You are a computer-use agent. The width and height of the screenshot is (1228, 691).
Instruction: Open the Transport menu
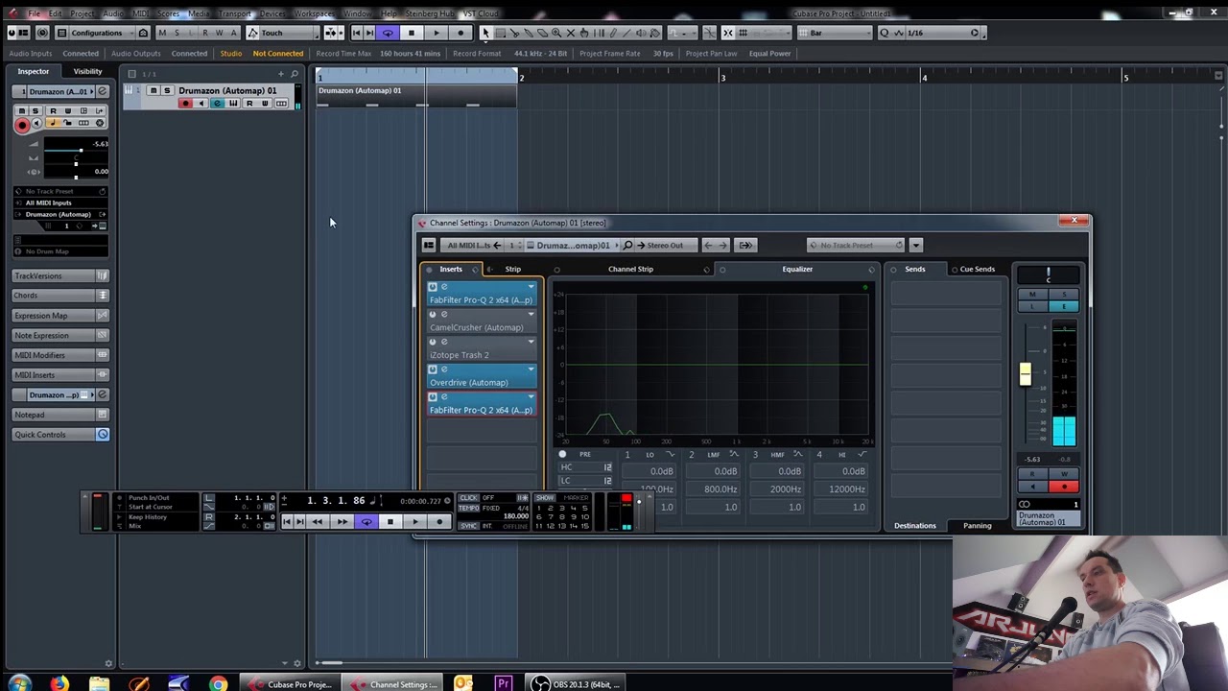point(235,13)
